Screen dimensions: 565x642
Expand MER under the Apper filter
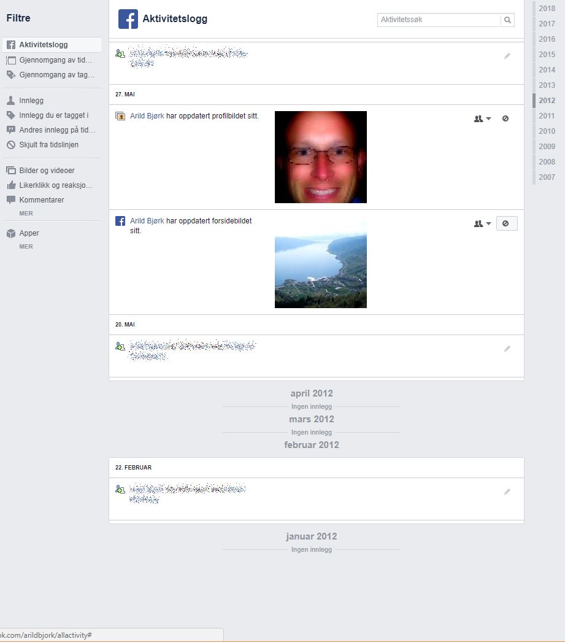click(26, 247)
